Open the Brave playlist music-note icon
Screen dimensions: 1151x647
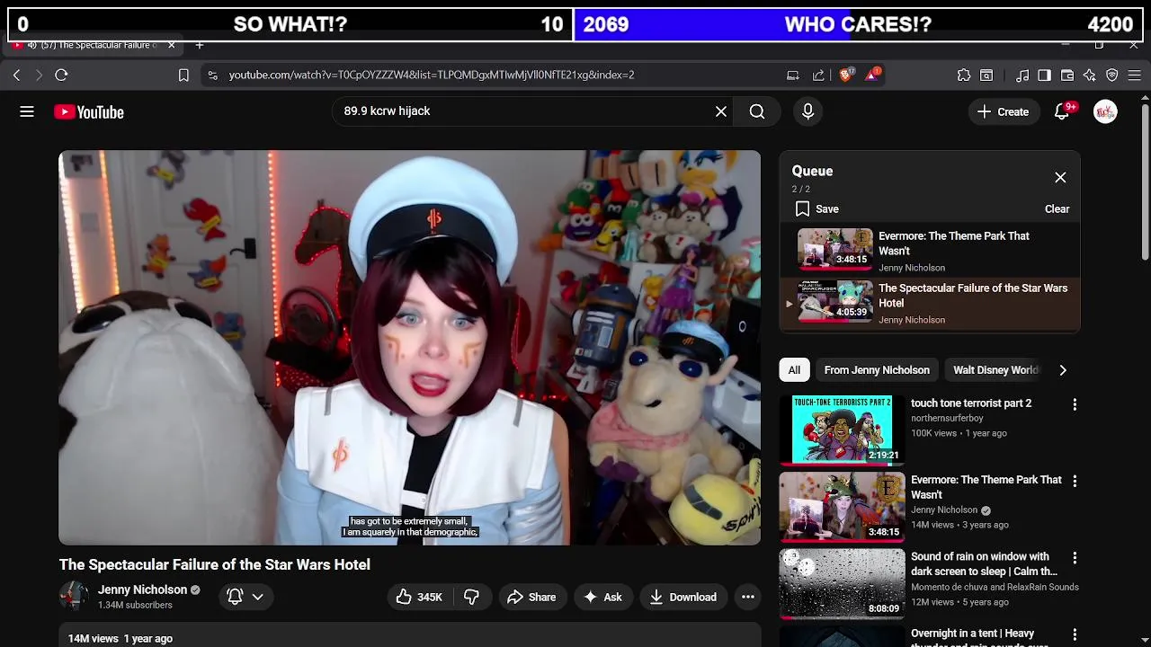[1022, 75]
